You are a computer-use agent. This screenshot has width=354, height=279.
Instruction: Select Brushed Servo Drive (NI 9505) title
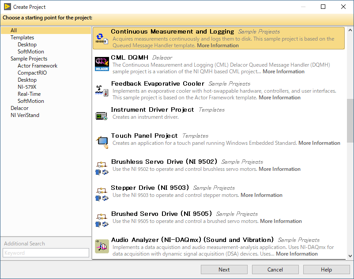[162, 214]
